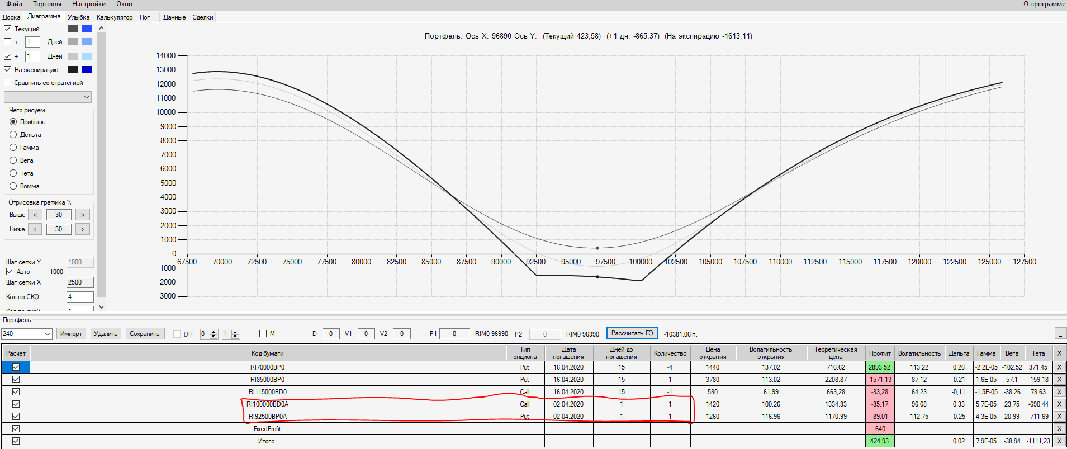Remove the RI85000BP0 row with X
This screenshot has height=449, width=1067.
(x=1059, y=380)
